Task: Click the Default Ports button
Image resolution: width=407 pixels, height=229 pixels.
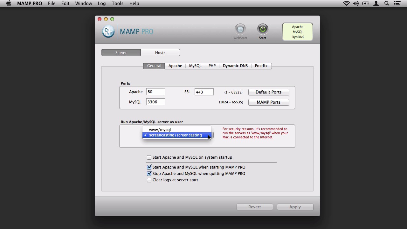Action: [x=269, y=92]
